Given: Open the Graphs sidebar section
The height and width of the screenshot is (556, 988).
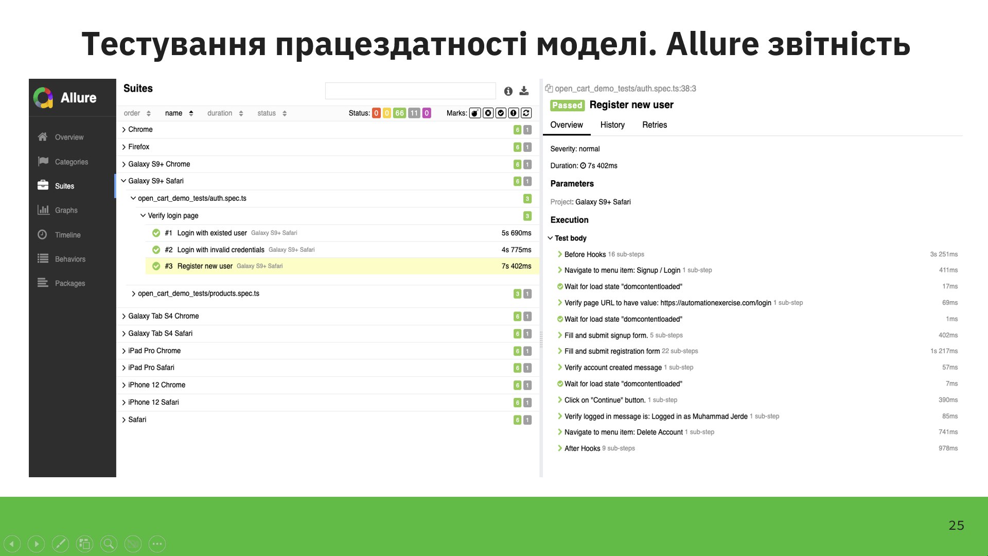Looking at the screenshot, I should [x=66, y=210].
